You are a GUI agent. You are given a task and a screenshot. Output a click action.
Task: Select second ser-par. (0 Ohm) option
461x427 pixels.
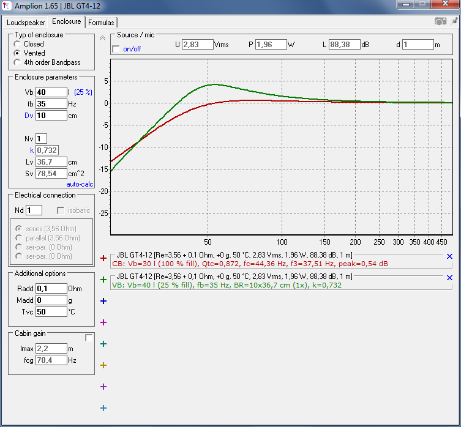tap(19, 256)
